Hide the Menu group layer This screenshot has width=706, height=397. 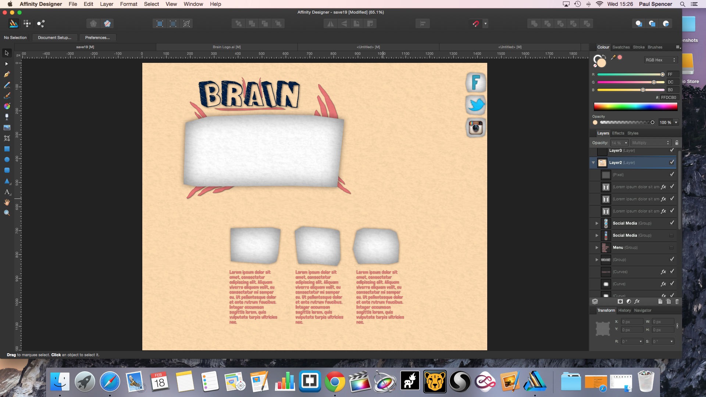(x=671, y=247)
